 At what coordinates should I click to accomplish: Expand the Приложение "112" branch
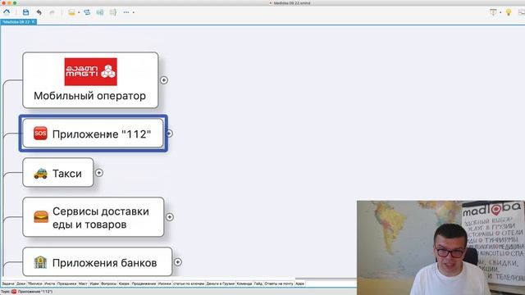pos(170,134)
